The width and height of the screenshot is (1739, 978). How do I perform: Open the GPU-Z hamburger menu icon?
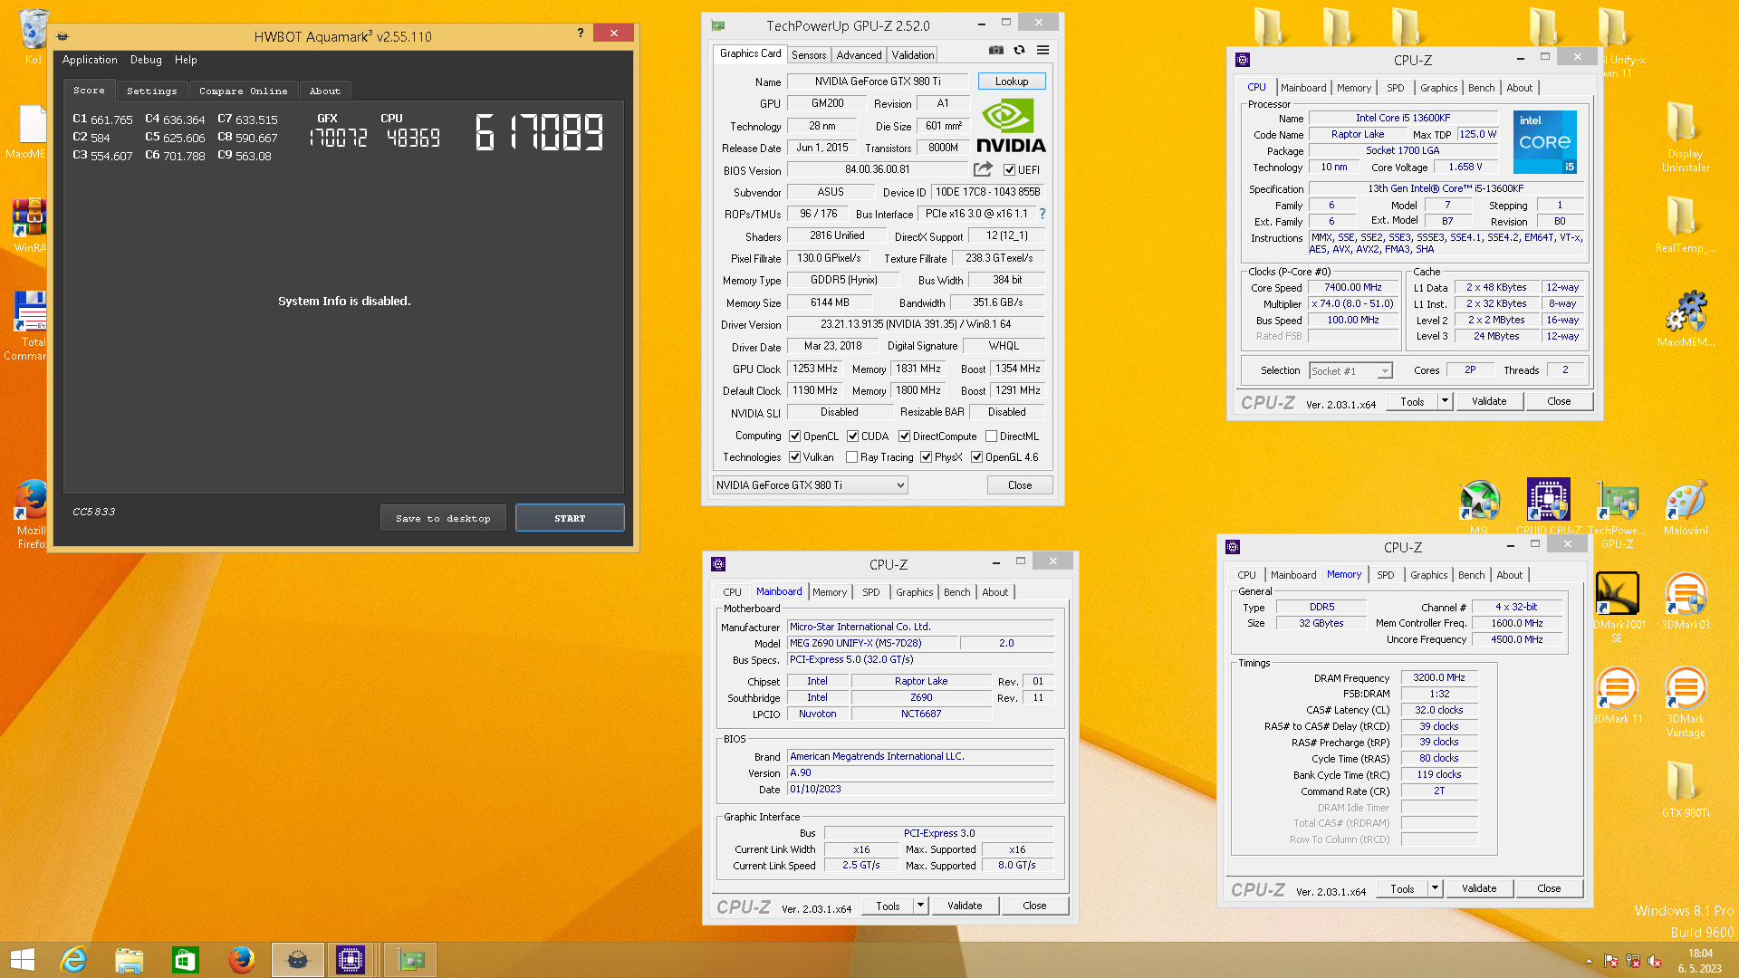(1042, 51)
